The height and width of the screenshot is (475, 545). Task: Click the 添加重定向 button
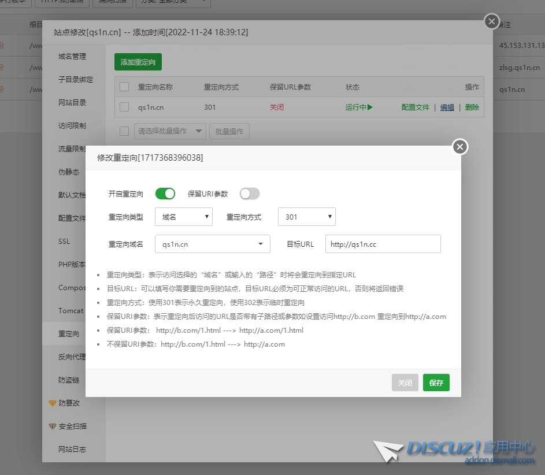coord(138,62)
